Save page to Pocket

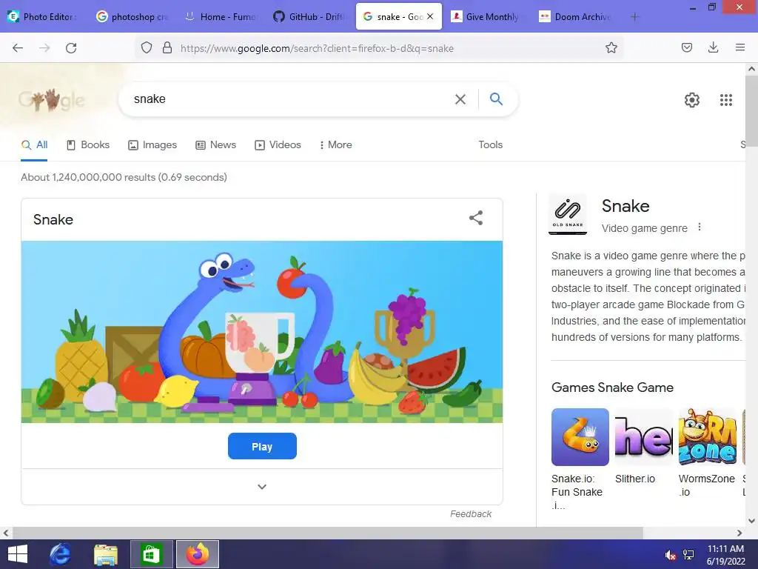click(x=686, y=47)
